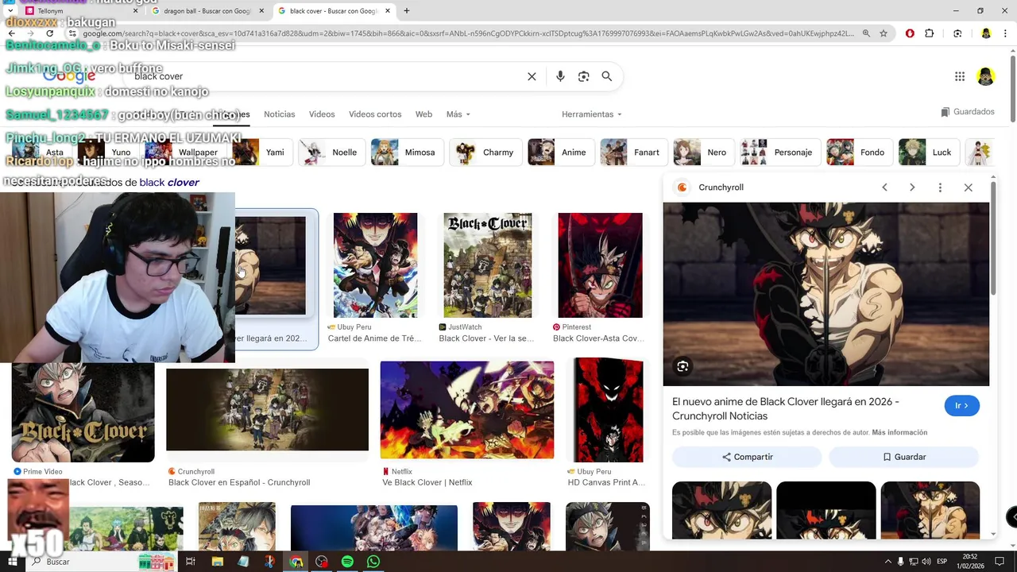
Task: Open the Crunchyroll news article title link
Action: click(786, 408)
